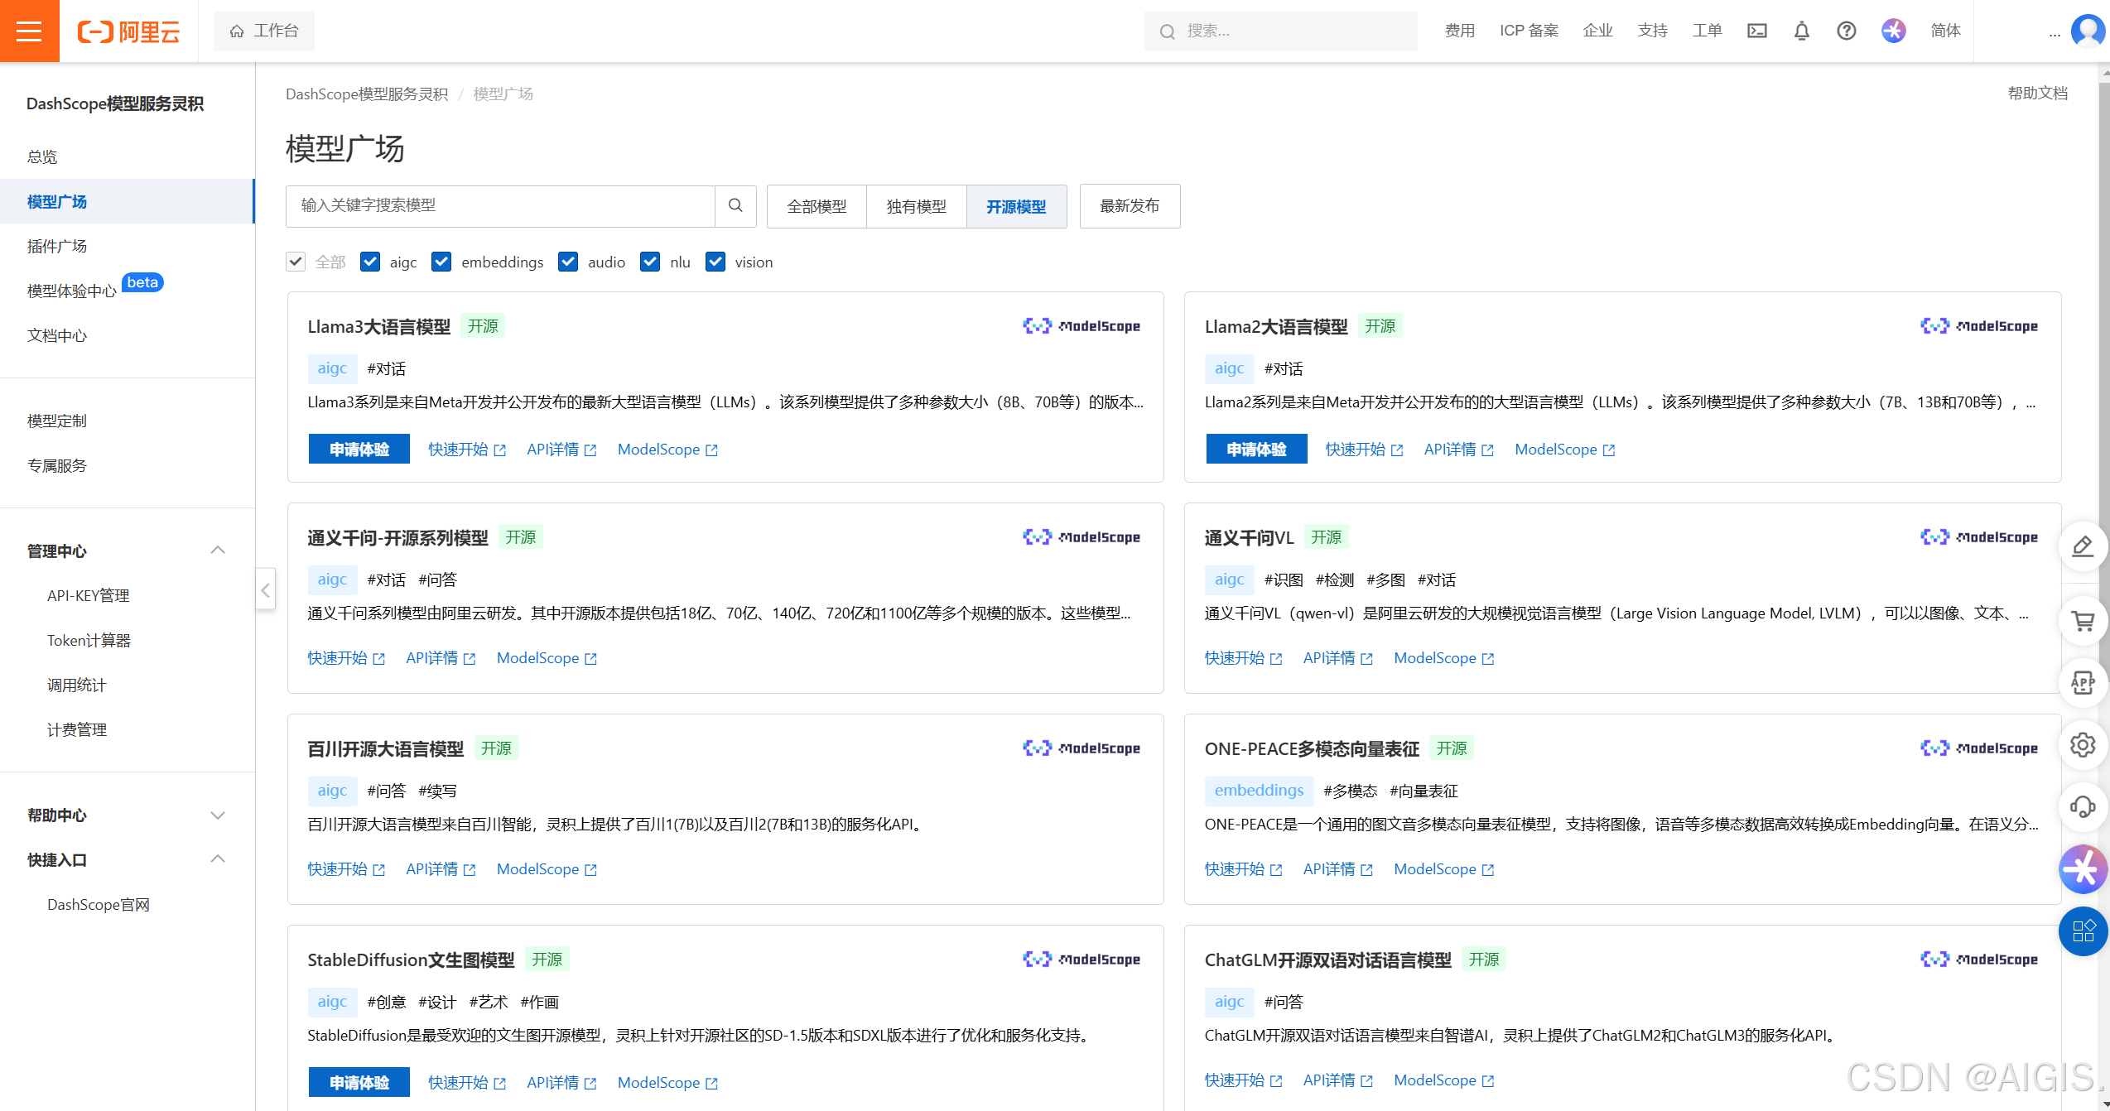The width and height of the screenshot is (2110, 1111).
Task: Switch to 独有模型 tab
Action: click(x=916, y=206)
